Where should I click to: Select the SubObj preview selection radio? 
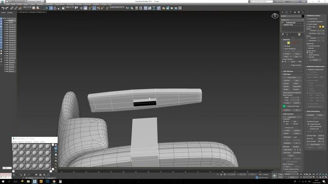click(289, 61)
